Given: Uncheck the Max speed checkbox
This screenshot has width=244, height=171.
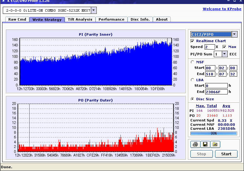Looking at the screenshot, I should tap(224, 47).
